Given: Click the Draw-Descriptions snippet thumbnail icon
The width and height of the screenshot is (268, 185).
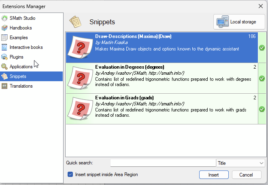Looking at the screenshot, I should click(80, 47).
